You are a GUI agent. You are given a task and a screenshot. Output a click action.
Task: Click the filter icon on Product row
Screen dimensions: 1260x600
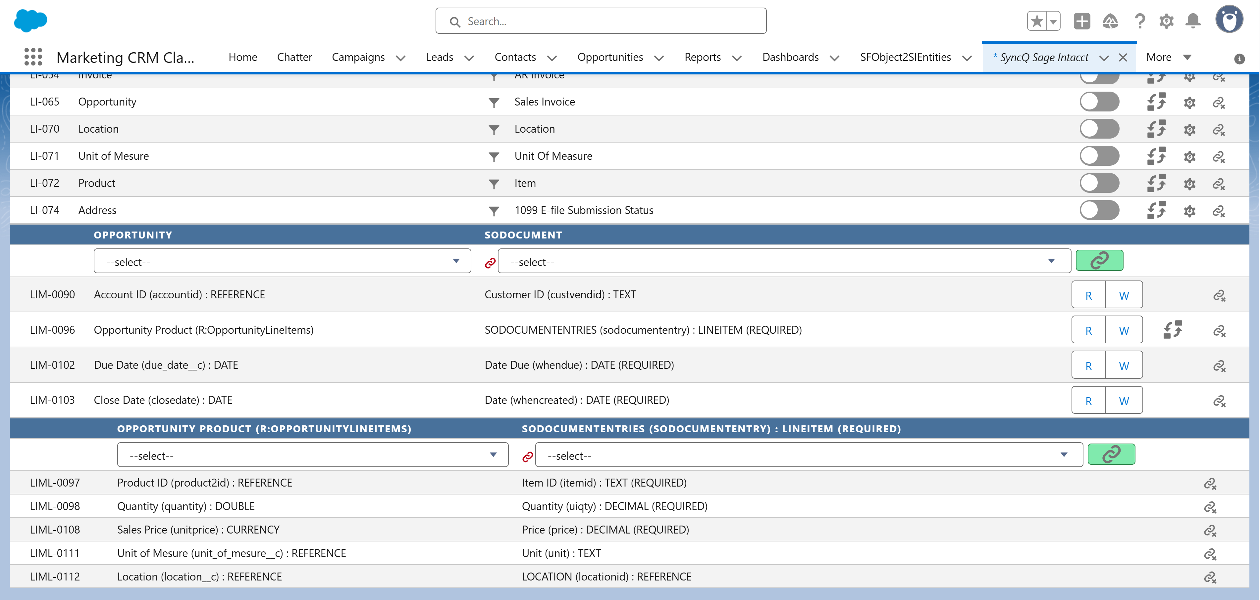[x=494, y=184]
